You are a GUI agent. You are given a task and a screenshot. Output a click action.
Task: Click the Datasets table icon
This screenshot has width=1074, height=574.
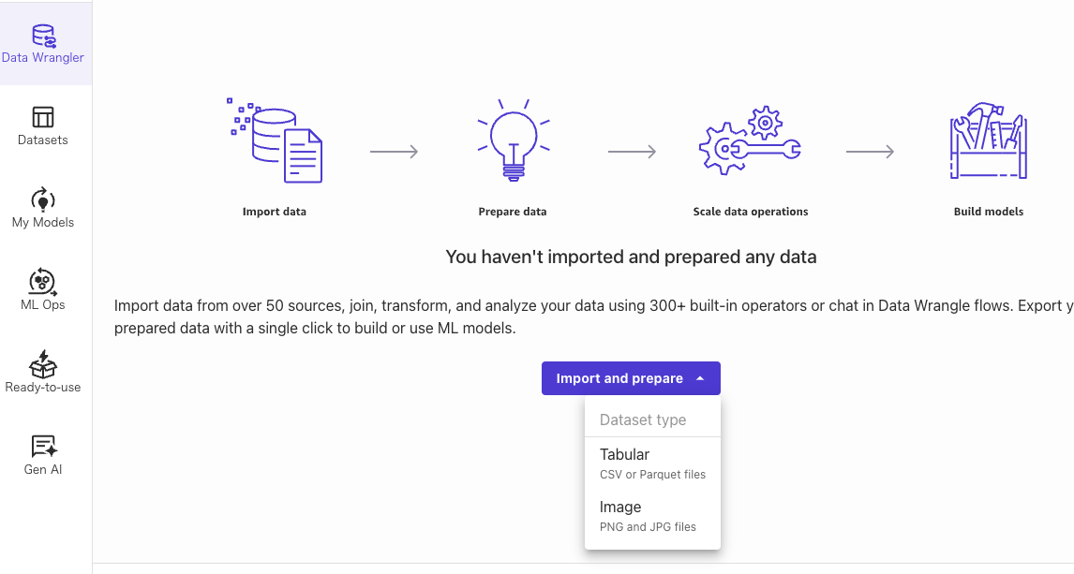tap(42, 117)
